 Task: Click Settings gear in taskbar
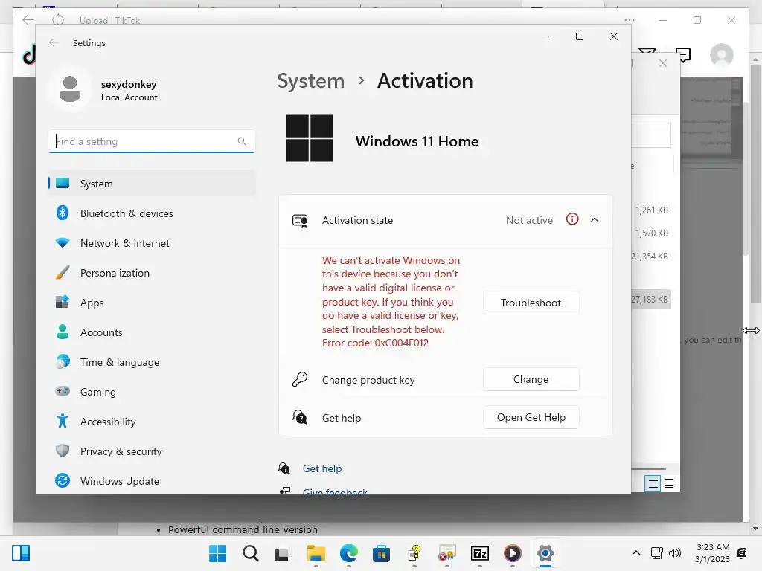click(x=545, y=553)
